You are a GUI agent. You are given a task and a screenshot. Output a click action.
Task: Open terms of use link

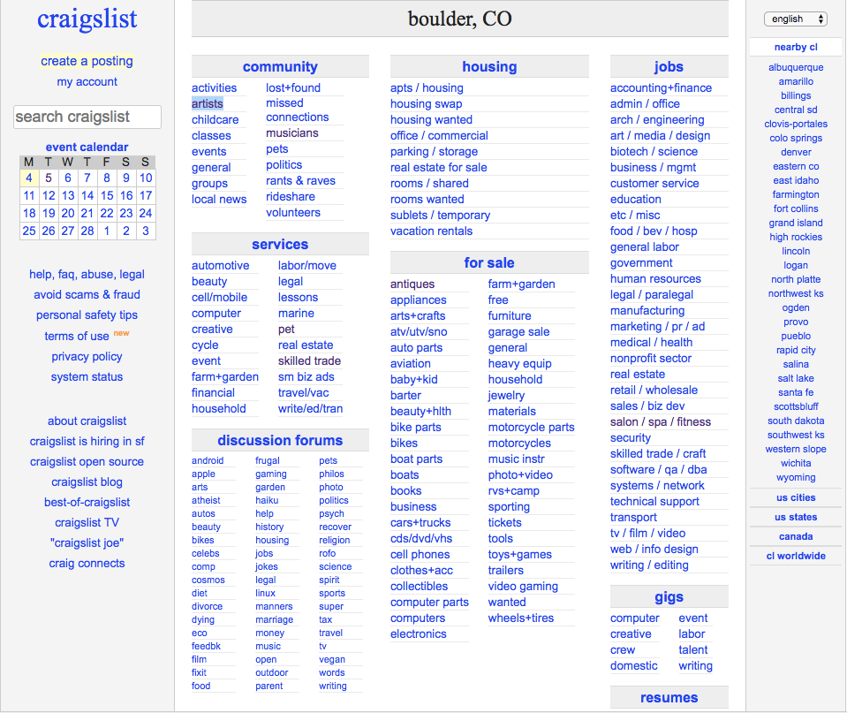tap(77, 337)
